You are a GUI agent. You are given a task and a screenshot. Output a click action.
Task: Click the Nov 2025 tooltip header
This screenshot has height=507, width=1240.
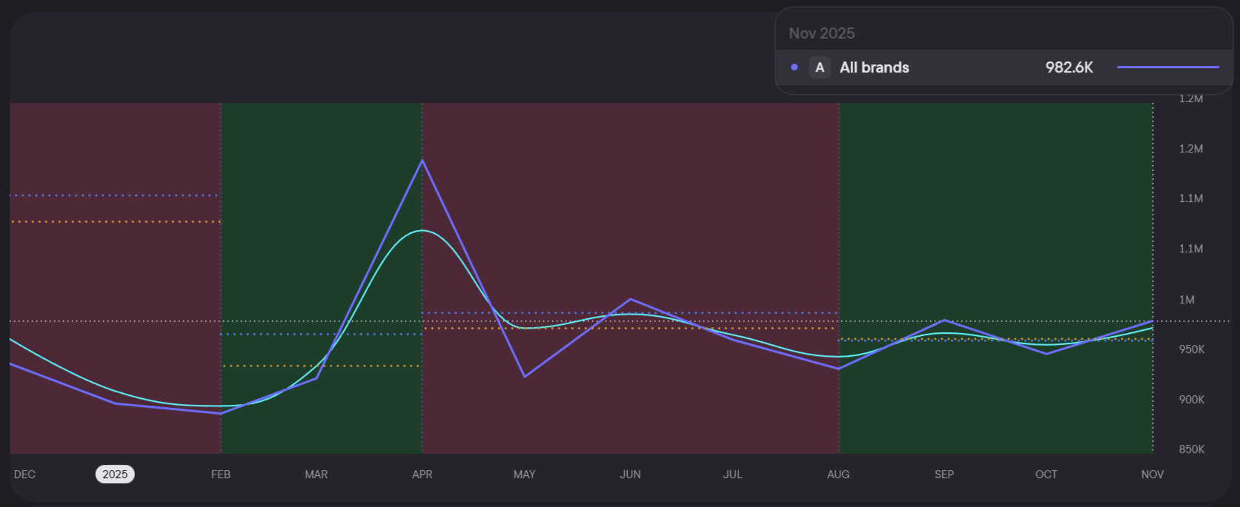[x=821, y=33]
